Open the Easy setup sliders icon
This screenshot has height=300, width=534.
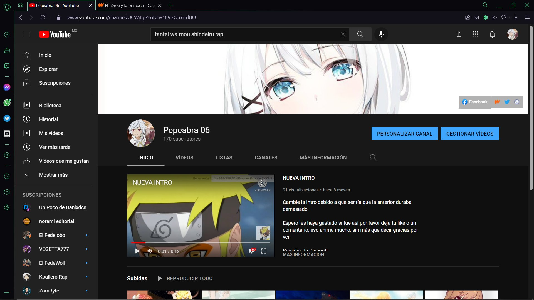[527, 17]
